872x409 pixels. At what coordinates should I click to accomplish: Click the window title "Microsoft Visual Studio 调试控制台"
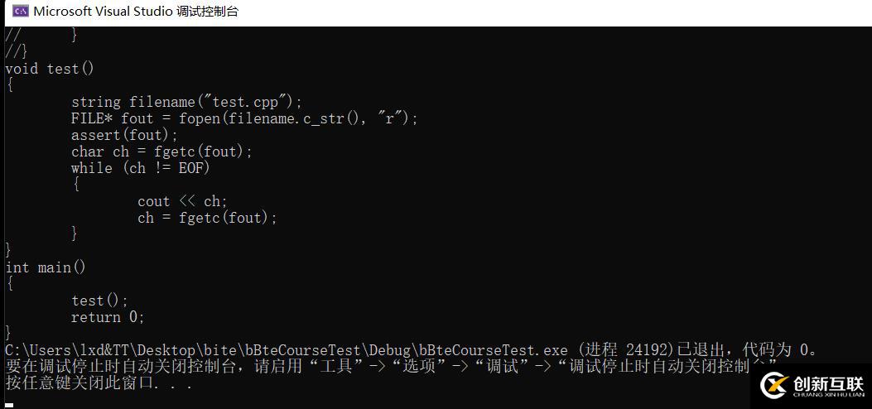pos(136,12)
